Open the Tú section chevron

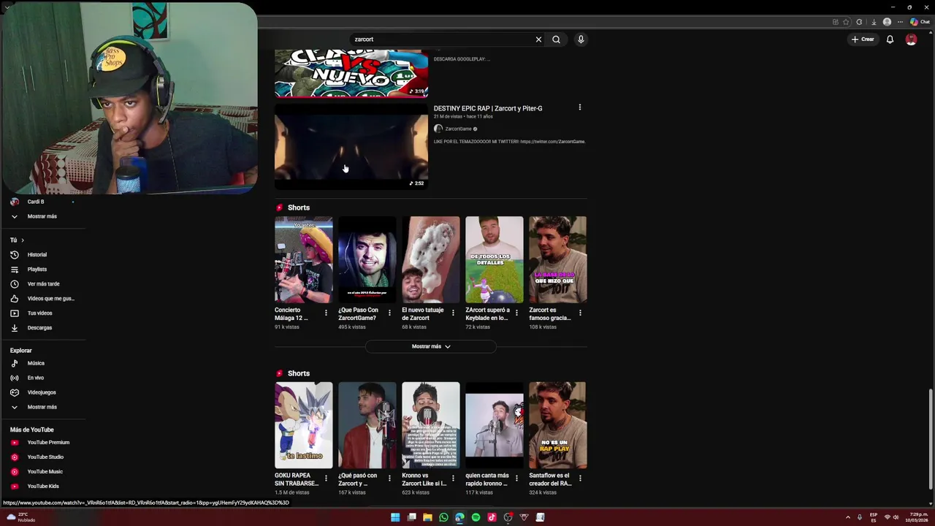pyautogui.click(x=22, y=240)
